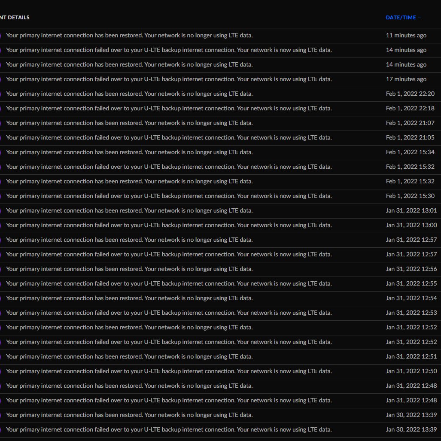View the failed over message dated Jan 31, 2022 12:57

(x=169, y=255)
